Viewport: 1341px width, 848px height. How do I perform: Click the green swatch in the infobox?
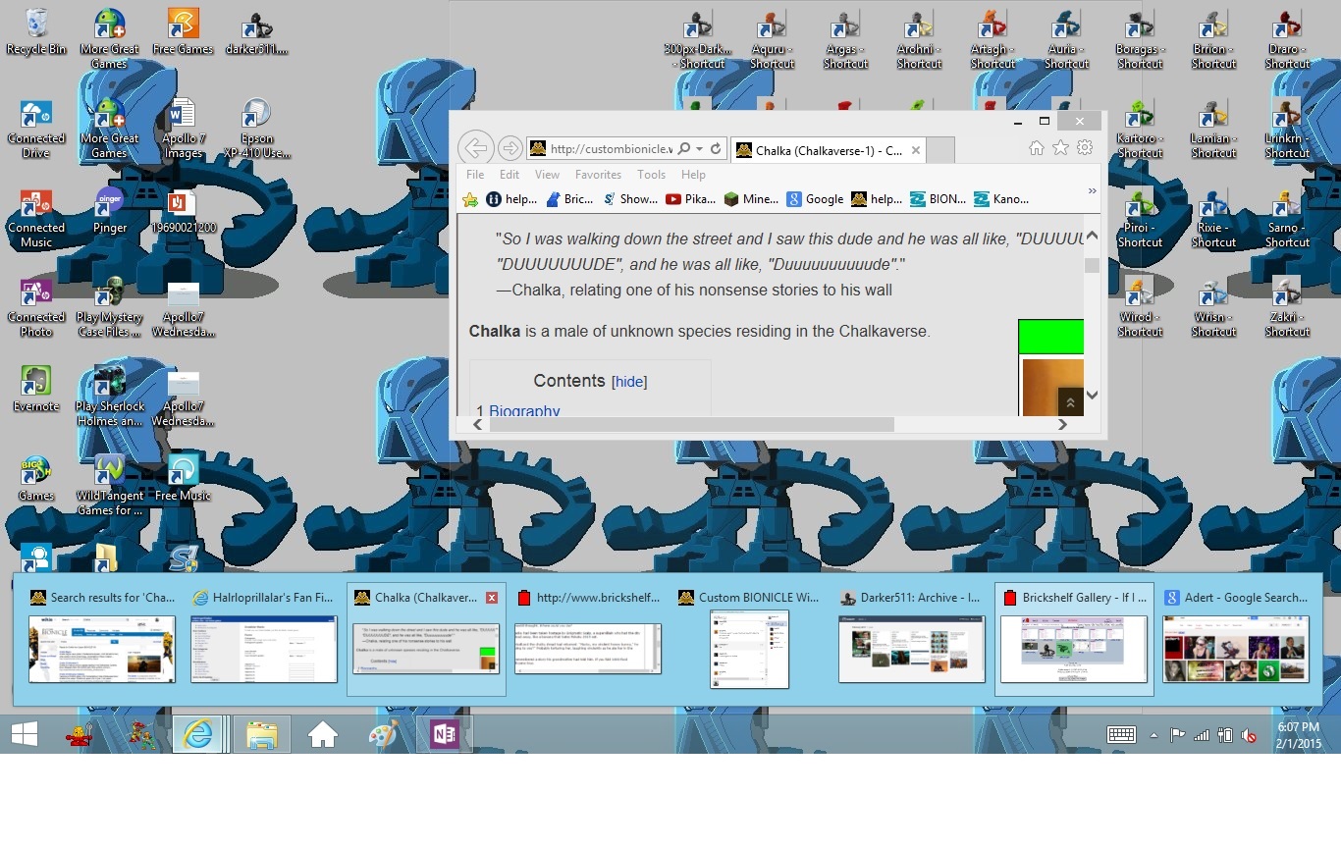(x=1050, y=336)
